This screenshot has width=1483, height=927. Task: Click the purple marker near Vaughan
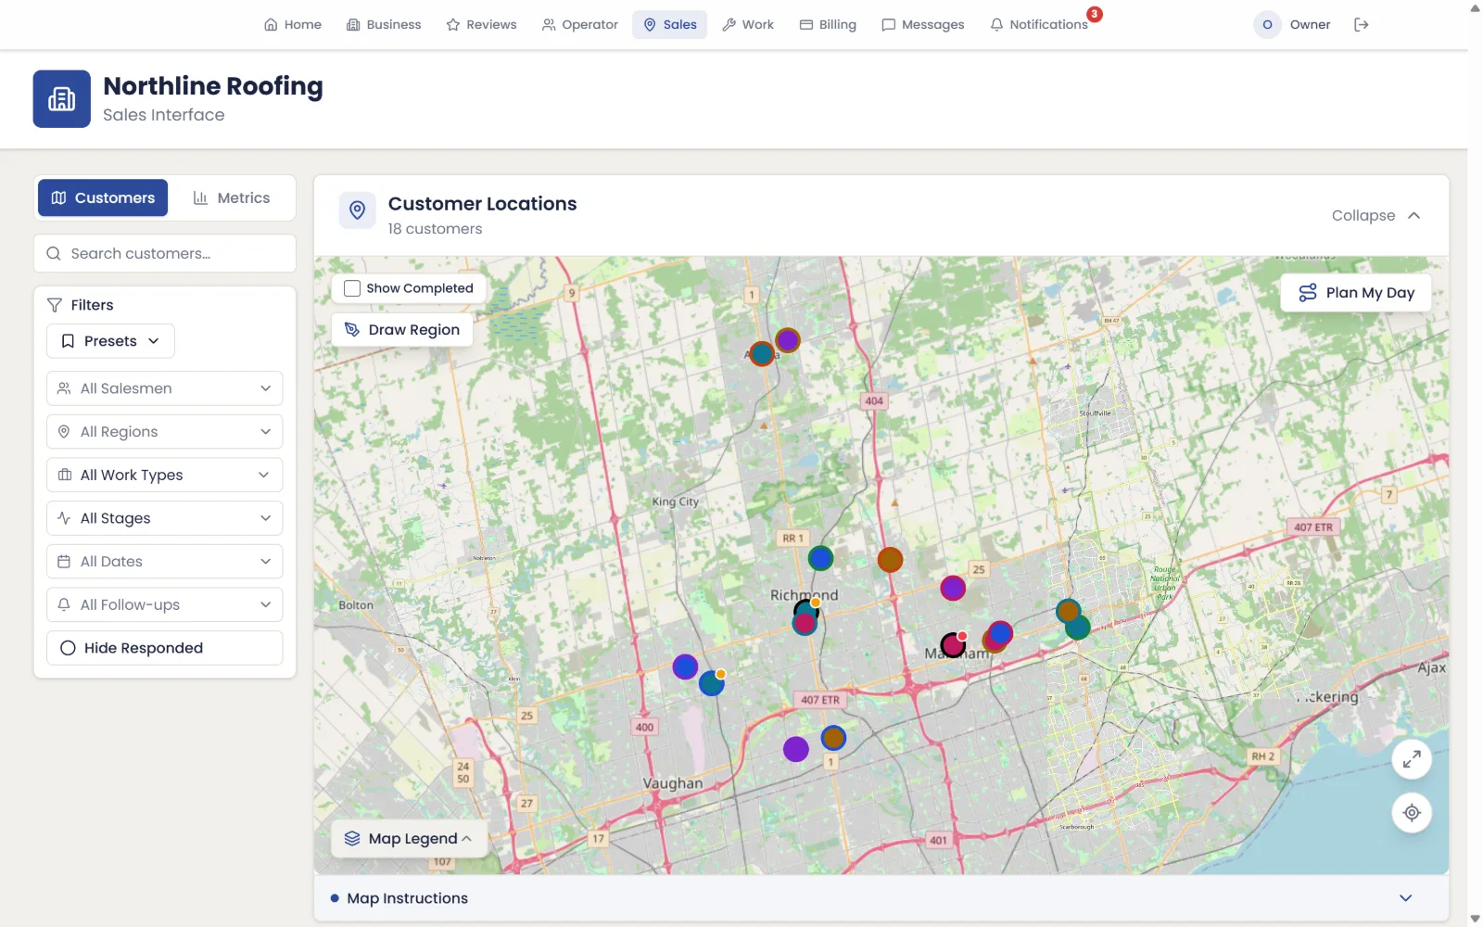pyautogui.click(x=796, y=749)
